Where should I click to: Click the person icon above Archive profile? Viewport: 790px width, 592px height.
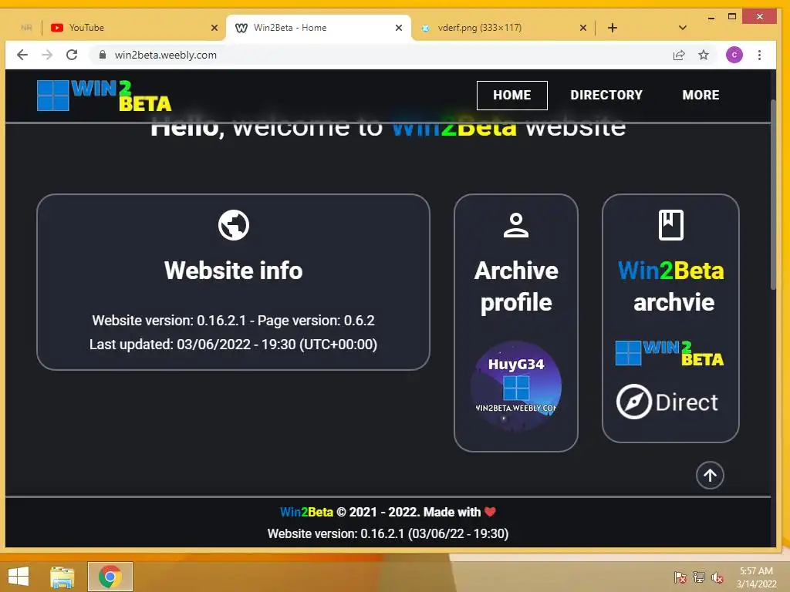516,225
